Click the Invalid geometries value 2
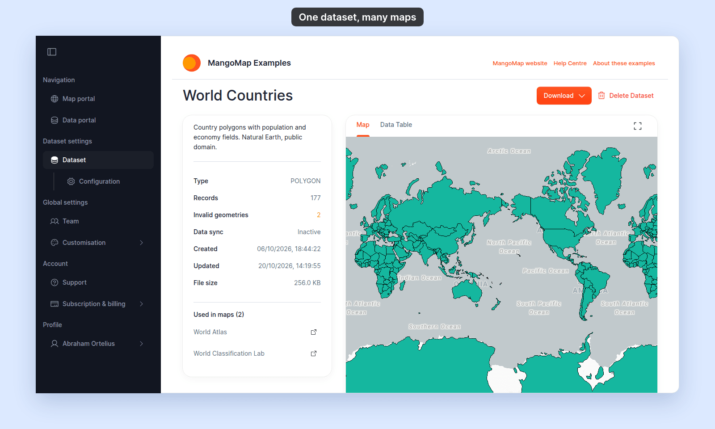 [319, 215]
